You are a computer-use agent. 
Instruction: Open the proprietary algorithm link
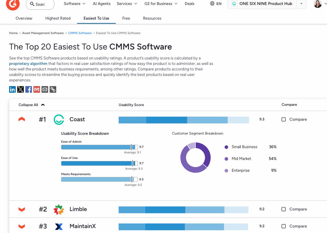coord(28,64)
